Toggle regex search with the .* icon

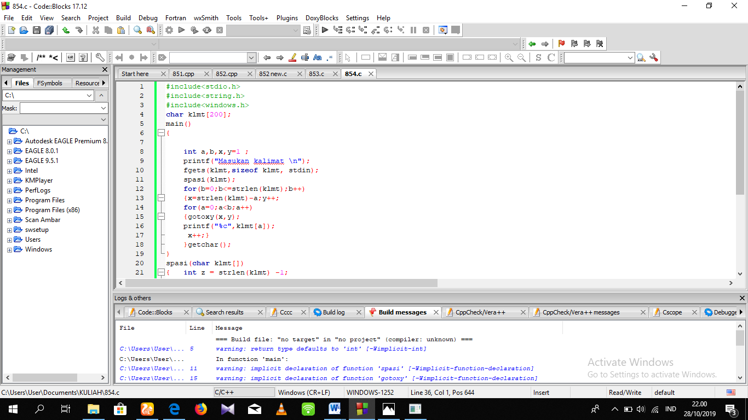point(330,57)
